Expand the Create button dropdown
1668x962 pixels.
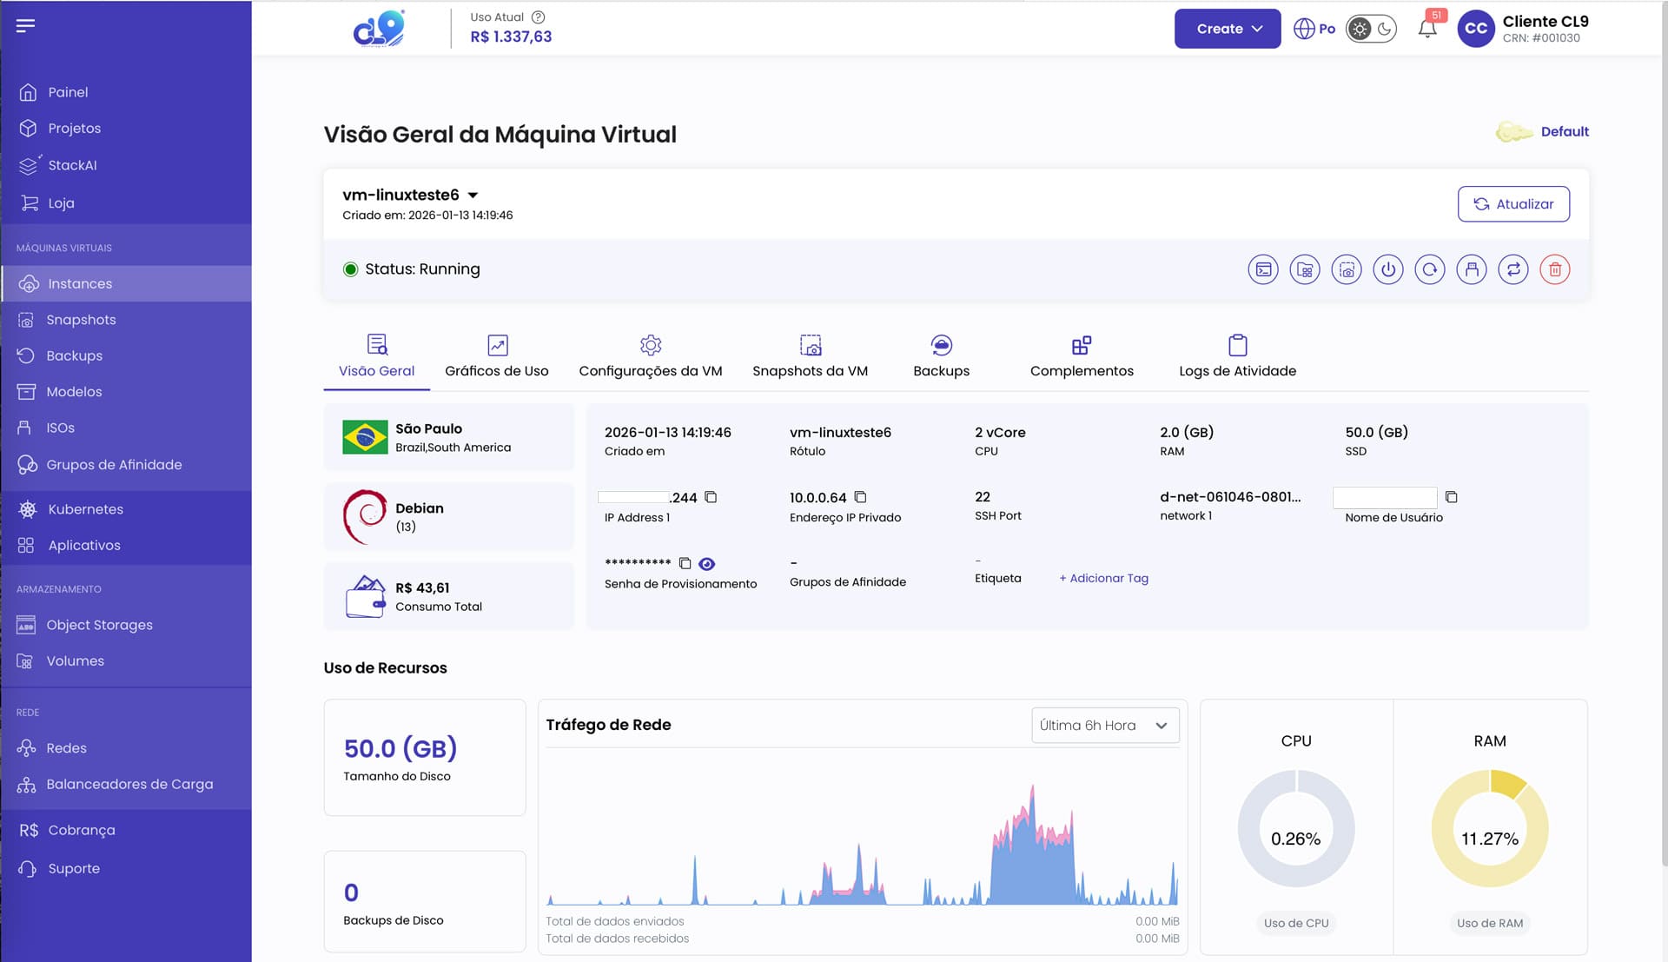(1227, 29)
